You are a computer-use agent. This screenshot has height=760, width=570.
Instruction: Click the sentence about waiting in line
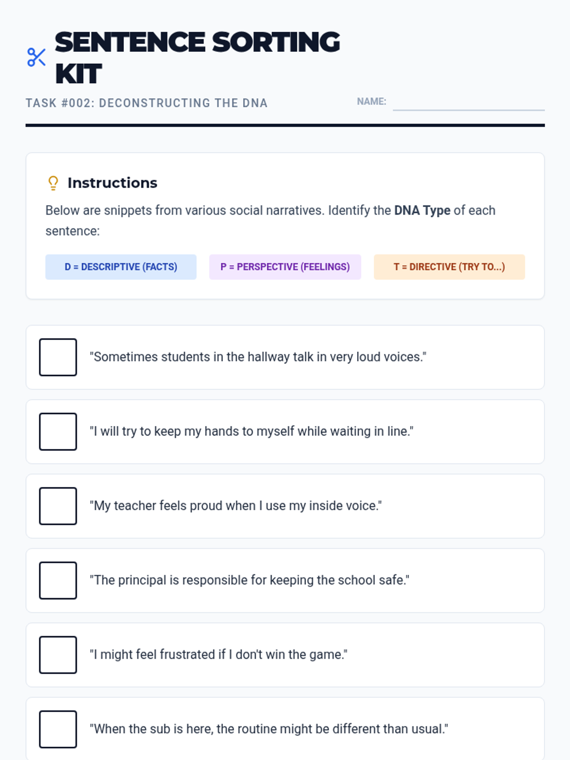(251, 432)
